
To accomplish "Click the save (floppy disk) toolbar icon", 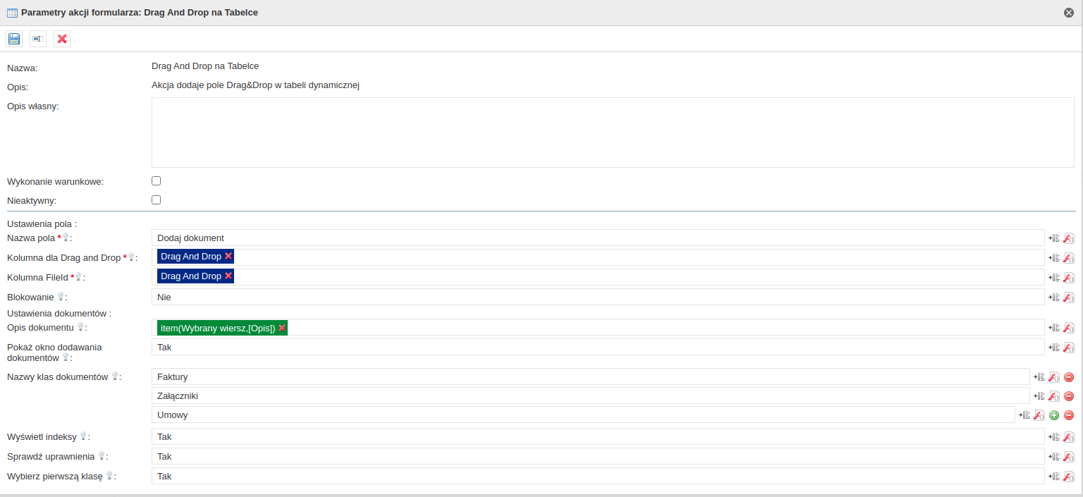I will click(x=14, y=39).
